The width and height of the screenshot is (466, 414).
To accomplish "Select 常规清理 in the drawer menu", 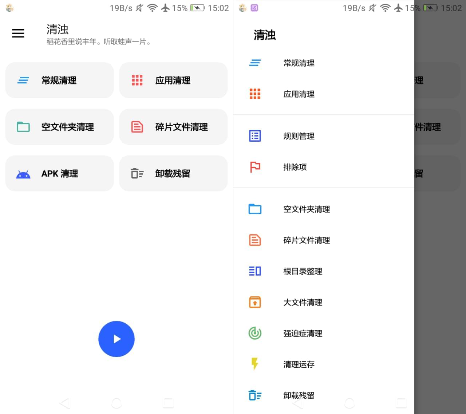I will coord(324,63).
